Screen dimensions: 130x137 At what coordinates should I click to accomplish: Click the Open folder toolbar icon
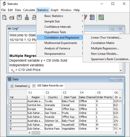12,18
